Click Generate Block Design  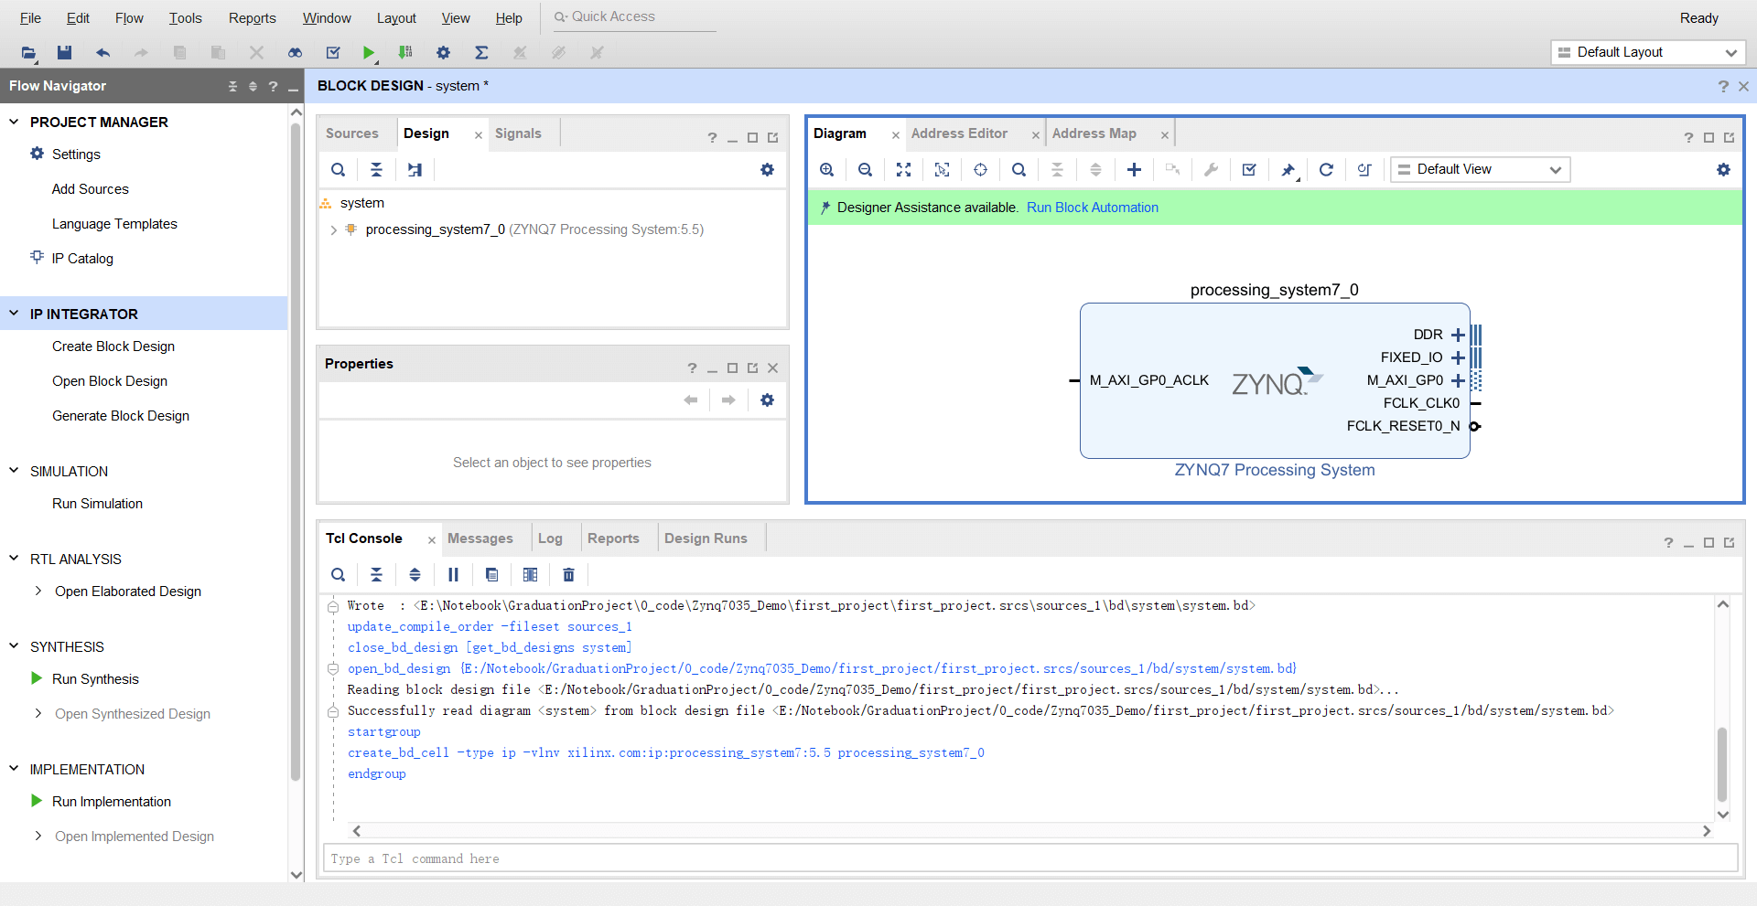(121, 416)
